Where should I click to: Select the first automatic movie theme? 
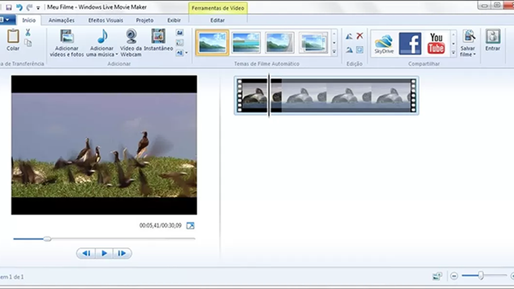tap(212, 42)
